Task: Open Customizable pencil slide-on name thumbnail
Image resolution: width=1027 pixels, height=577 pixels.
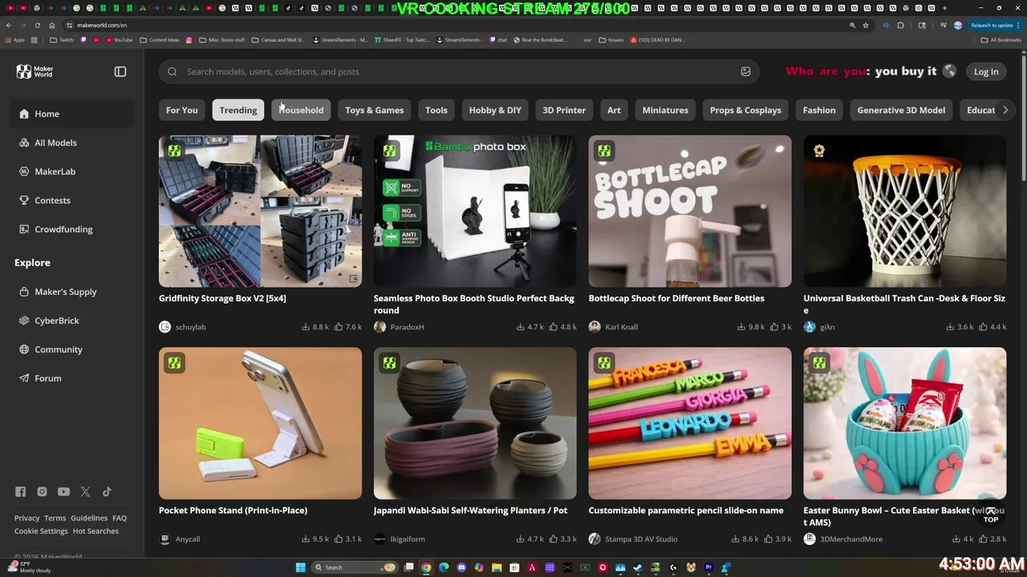Action: tap(690, 423)
